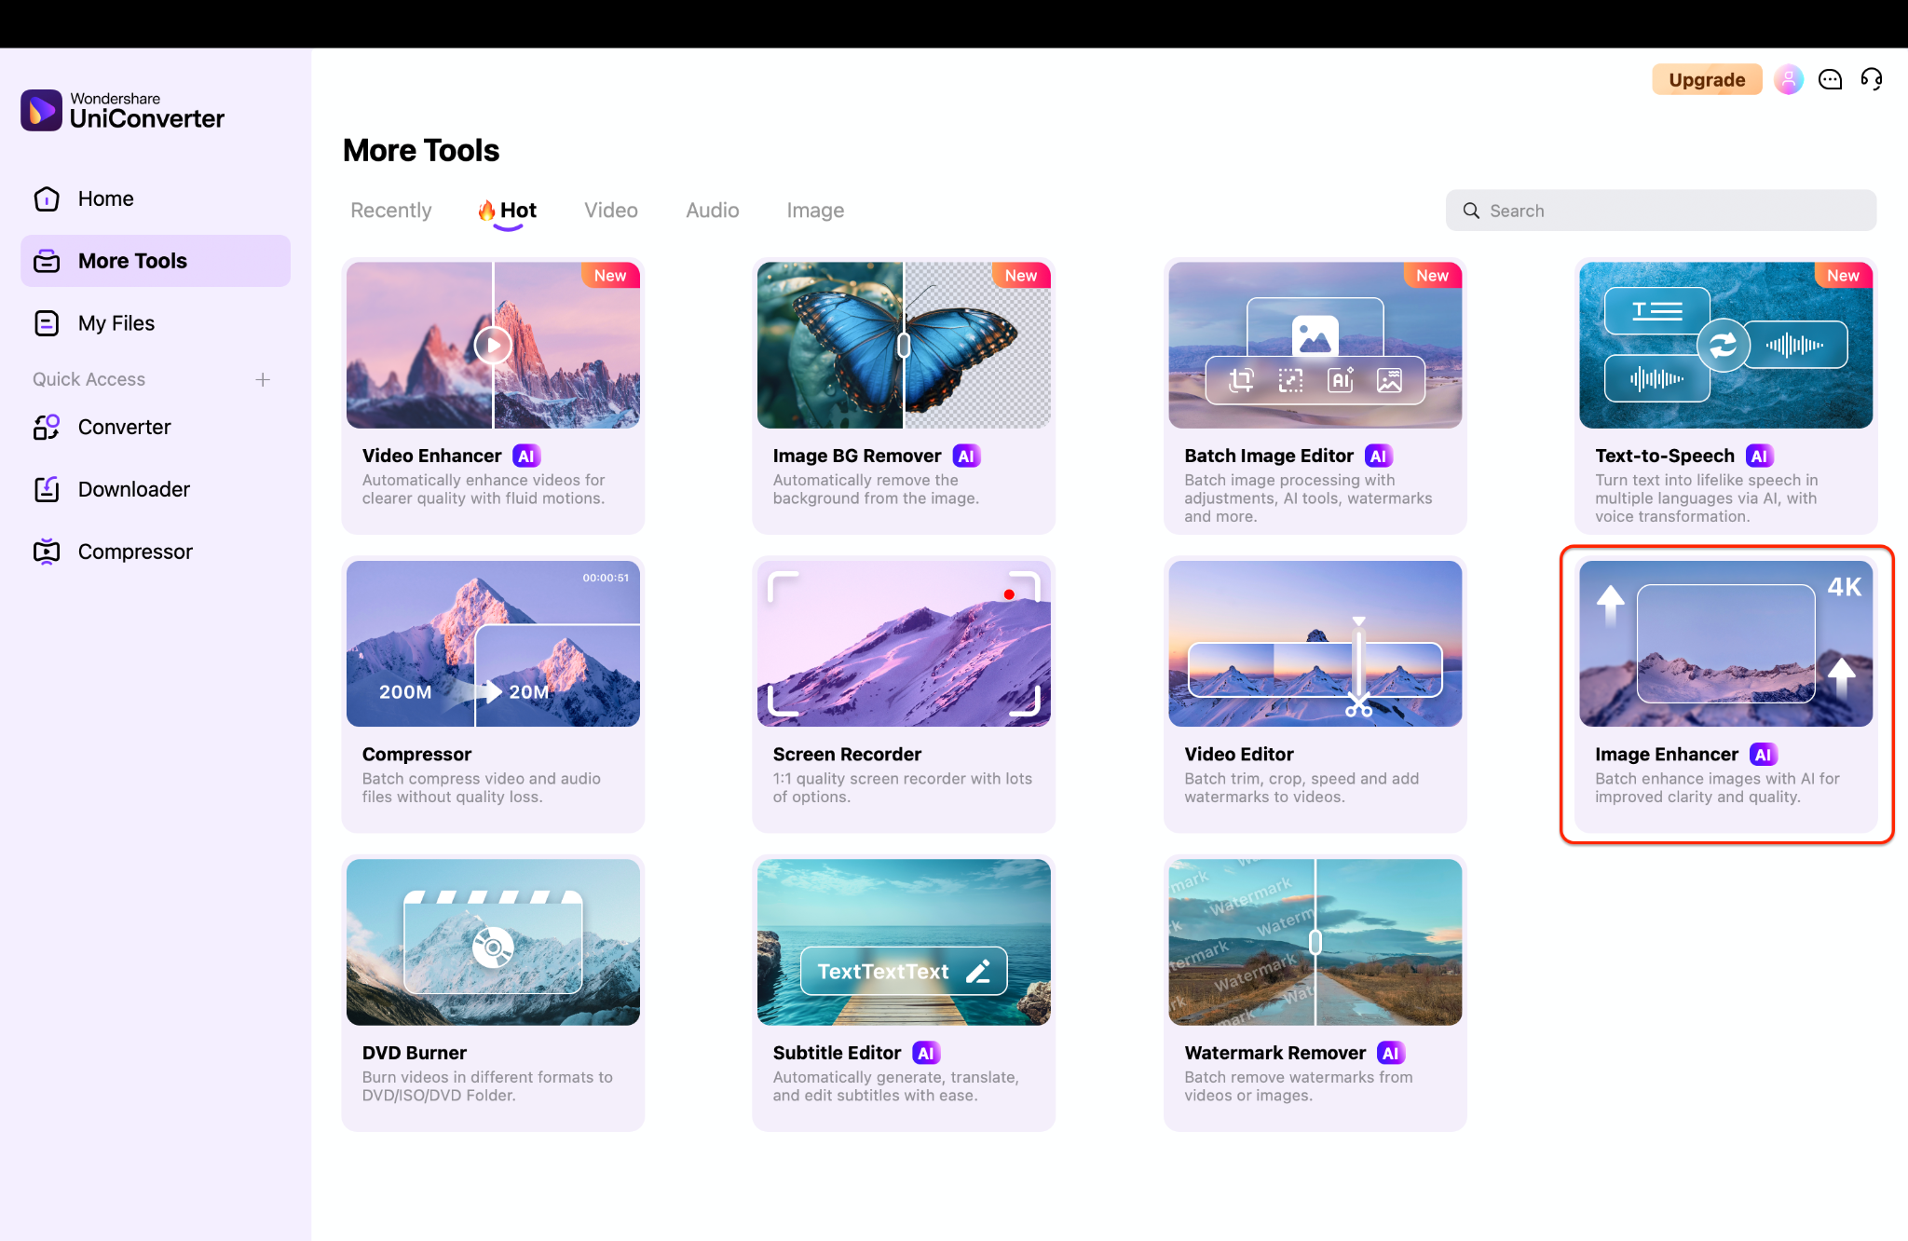Switch to the Audio tab
1908x1241 pixels.
click(713, 211)
